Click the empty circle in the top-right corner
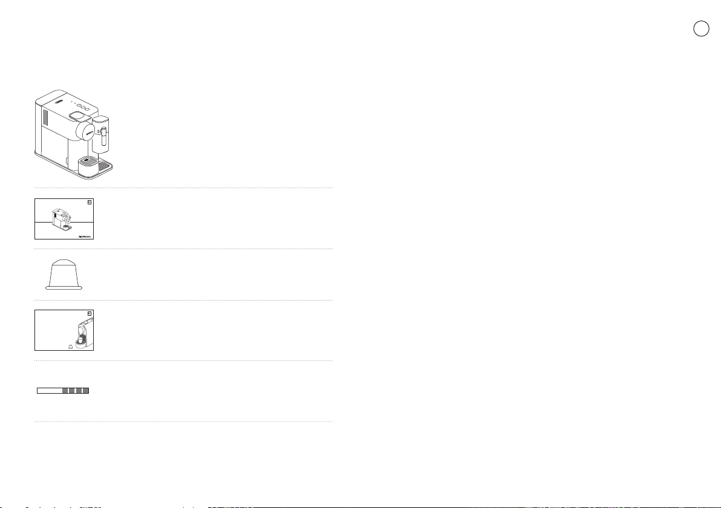 coord(701,28)
